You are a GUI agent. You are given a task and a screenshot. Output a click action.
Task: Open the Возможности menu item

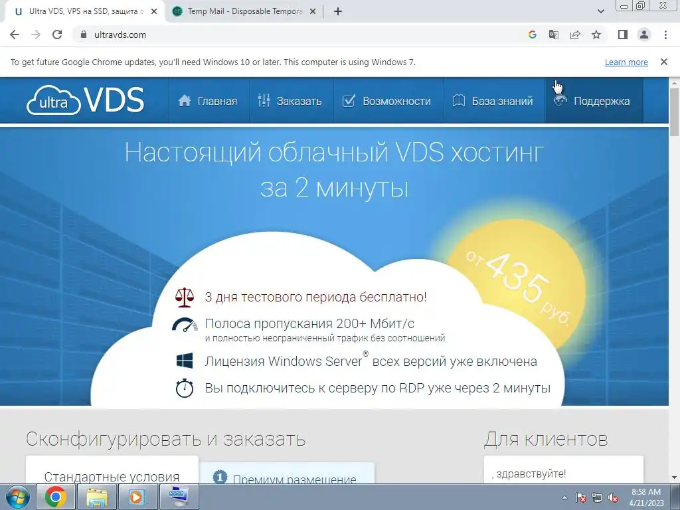387,101
